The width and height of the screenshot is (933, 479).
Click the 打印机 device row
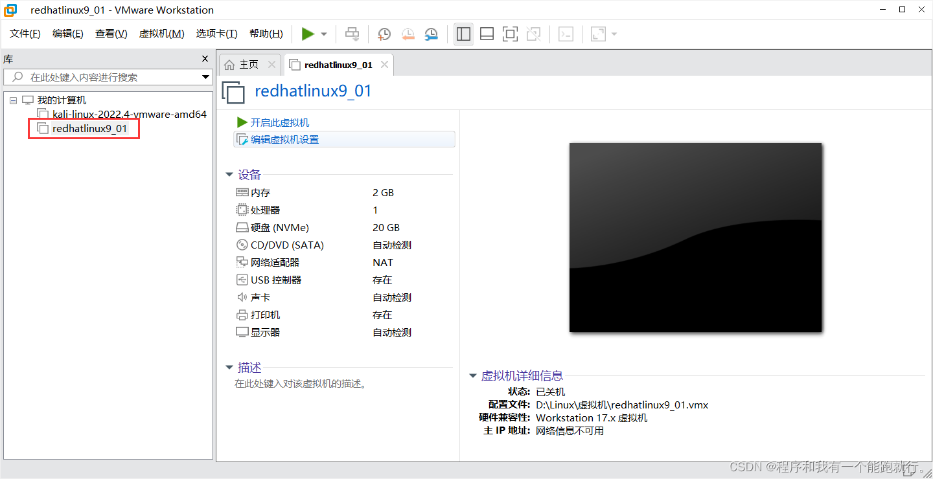(x=343, y=315)
